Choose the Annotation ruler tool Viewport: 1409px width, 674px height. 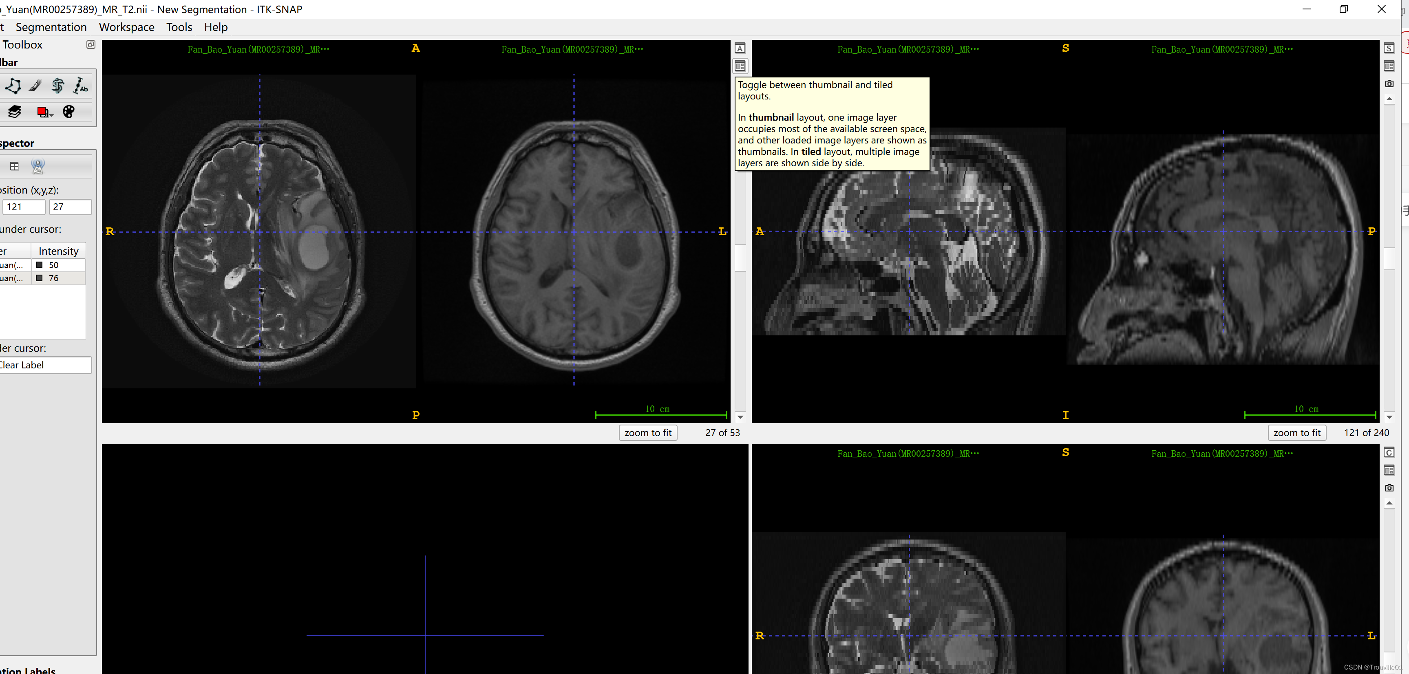(80, 86)
